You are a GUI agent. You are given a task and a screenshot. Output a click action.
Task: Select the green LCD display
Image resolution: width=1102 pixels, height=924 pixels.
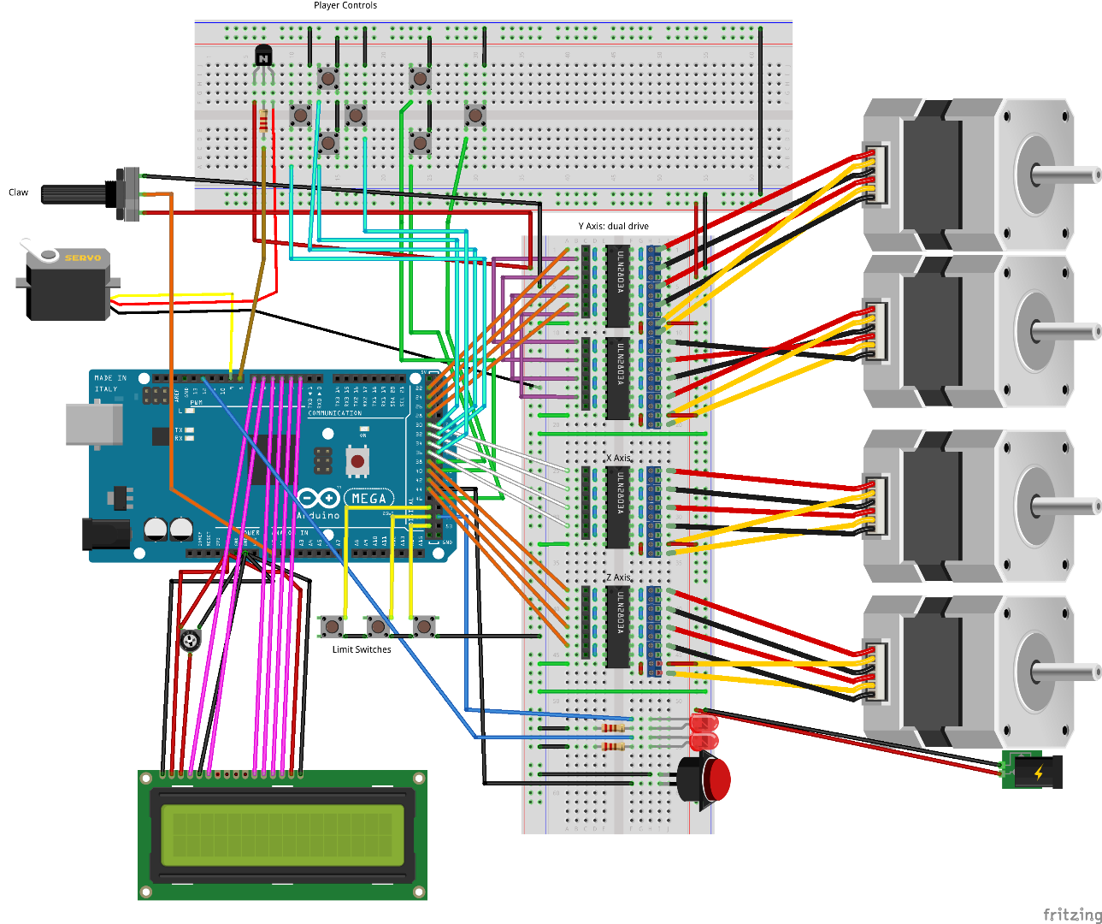pyautogui.click(x=282, y=834)
